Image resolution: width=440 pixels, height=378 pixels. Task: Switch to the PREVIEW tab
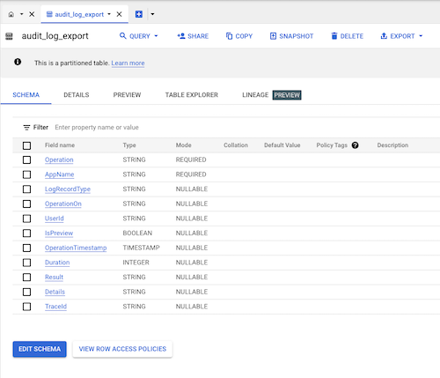(x=127, y=95)
